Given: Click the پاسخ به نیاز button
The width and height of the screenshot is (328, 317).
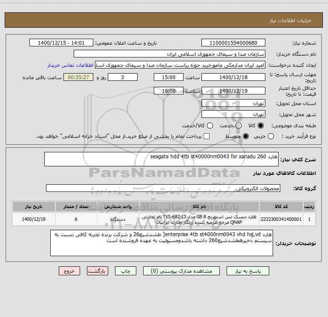Looking at the screenshot, I should (248, 271).
